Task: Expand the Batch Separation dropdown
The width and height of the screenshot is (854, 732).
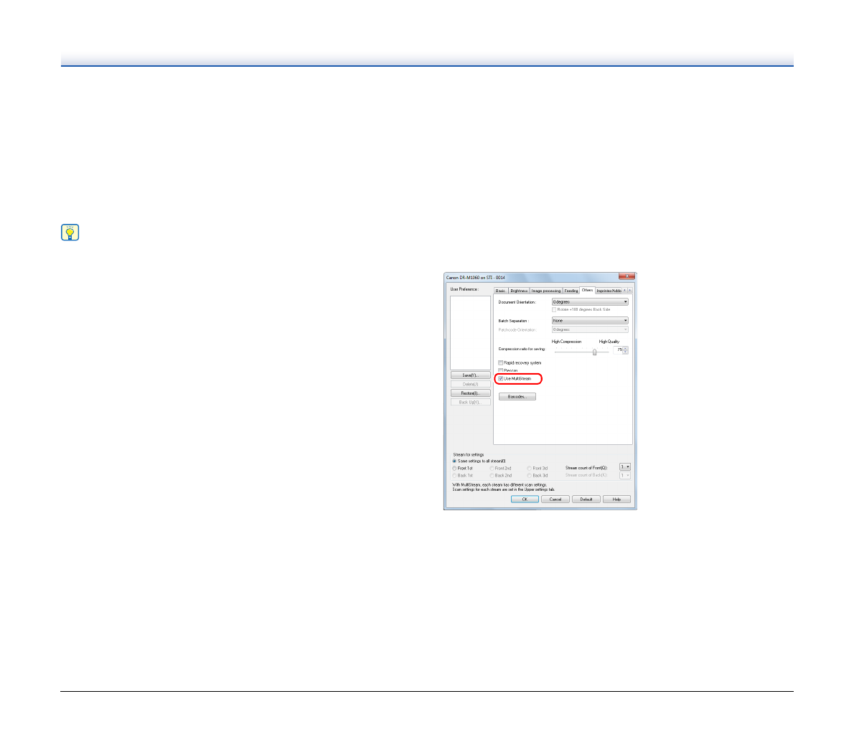Action: coord(589,321)
